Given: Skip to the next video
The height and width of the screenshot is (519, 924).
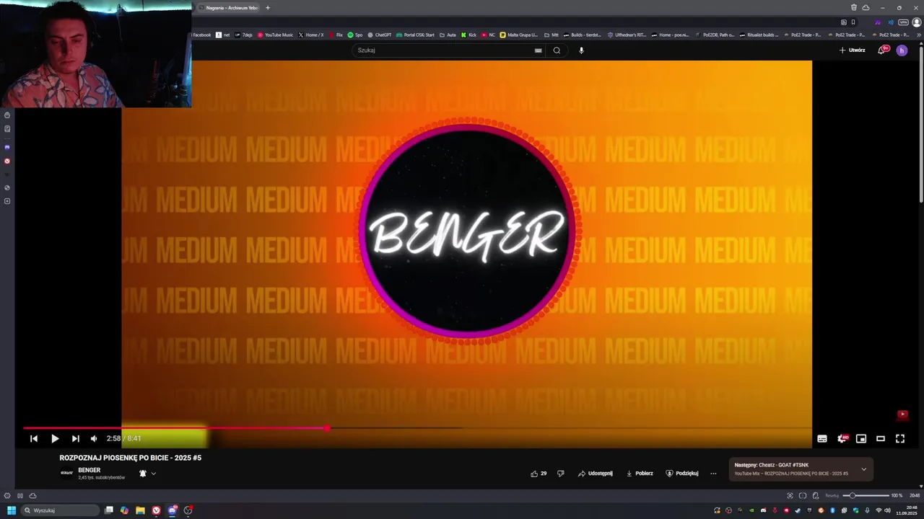Looking at the screenshot, I should coord(75,438).
